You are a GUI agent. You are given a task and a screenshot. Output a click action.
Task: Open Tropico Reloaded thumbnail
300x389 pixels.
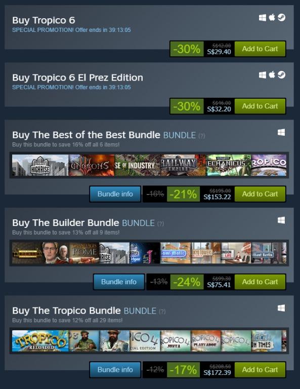40,341
